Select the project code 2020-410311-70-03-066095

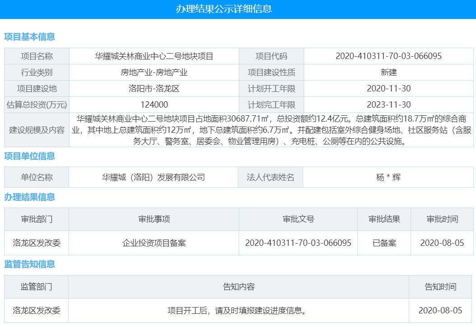tap(390, 56)
